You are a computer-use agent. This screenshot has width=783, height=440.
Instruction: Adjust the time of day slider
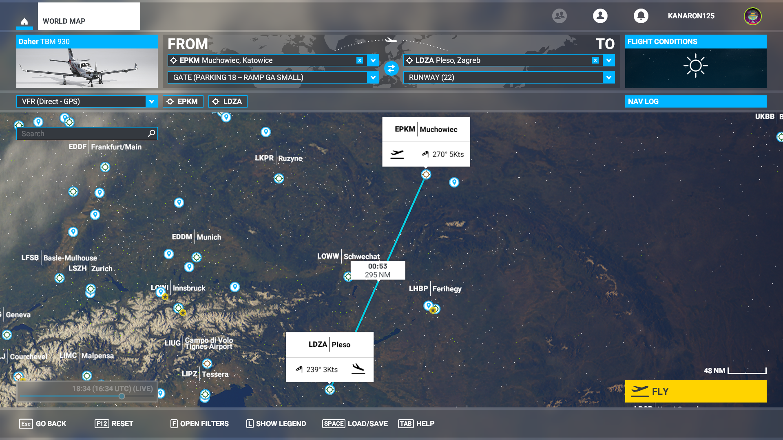click(x=122, y=396)
